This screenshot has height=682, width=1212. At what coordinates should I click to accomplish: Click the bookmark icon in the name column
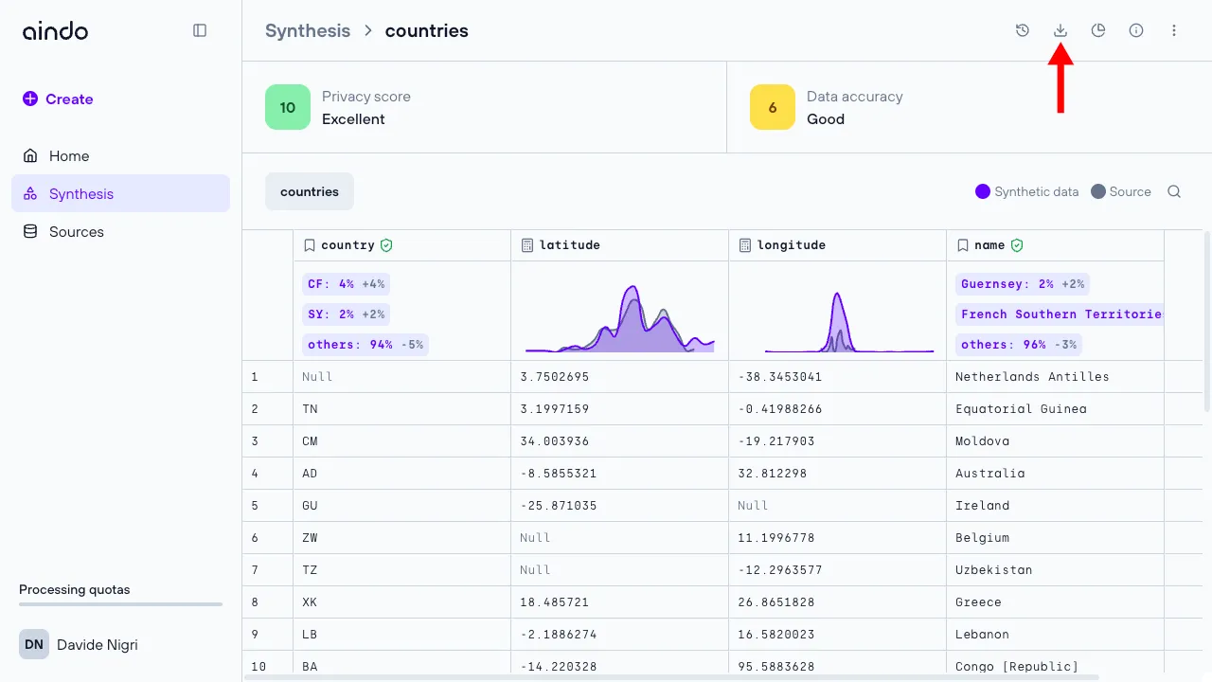click(962, 245)
